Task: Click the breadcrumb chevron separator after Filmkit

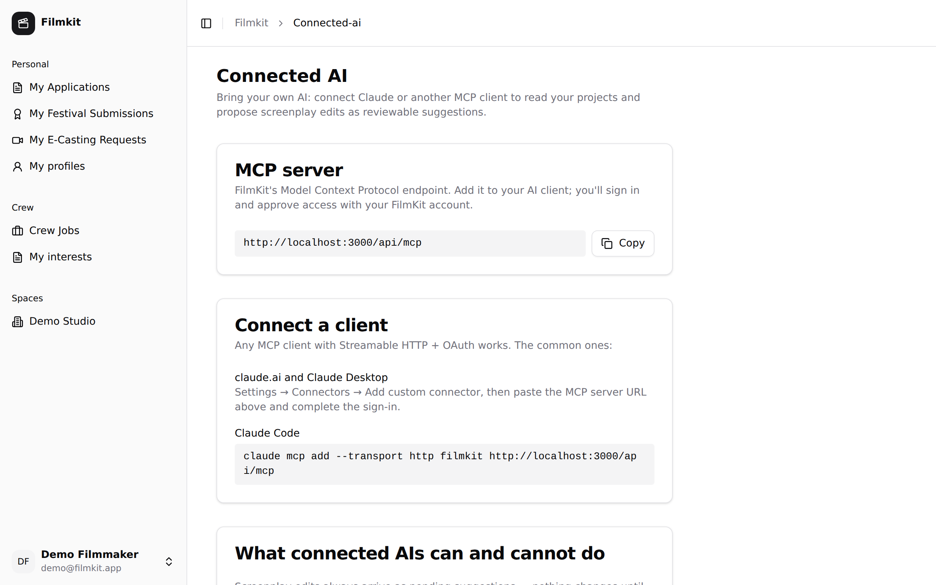Action: pos(281,23)
